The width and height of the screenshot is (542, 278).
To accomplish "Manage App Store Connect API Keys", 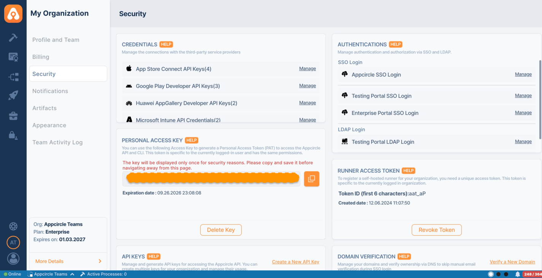I will (307, 69).
